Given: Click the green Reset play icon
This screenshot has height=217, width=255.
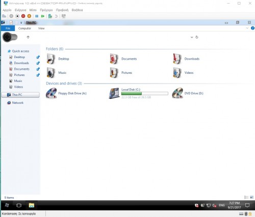Looking at the screenshot, I should (x=43, y=16).
